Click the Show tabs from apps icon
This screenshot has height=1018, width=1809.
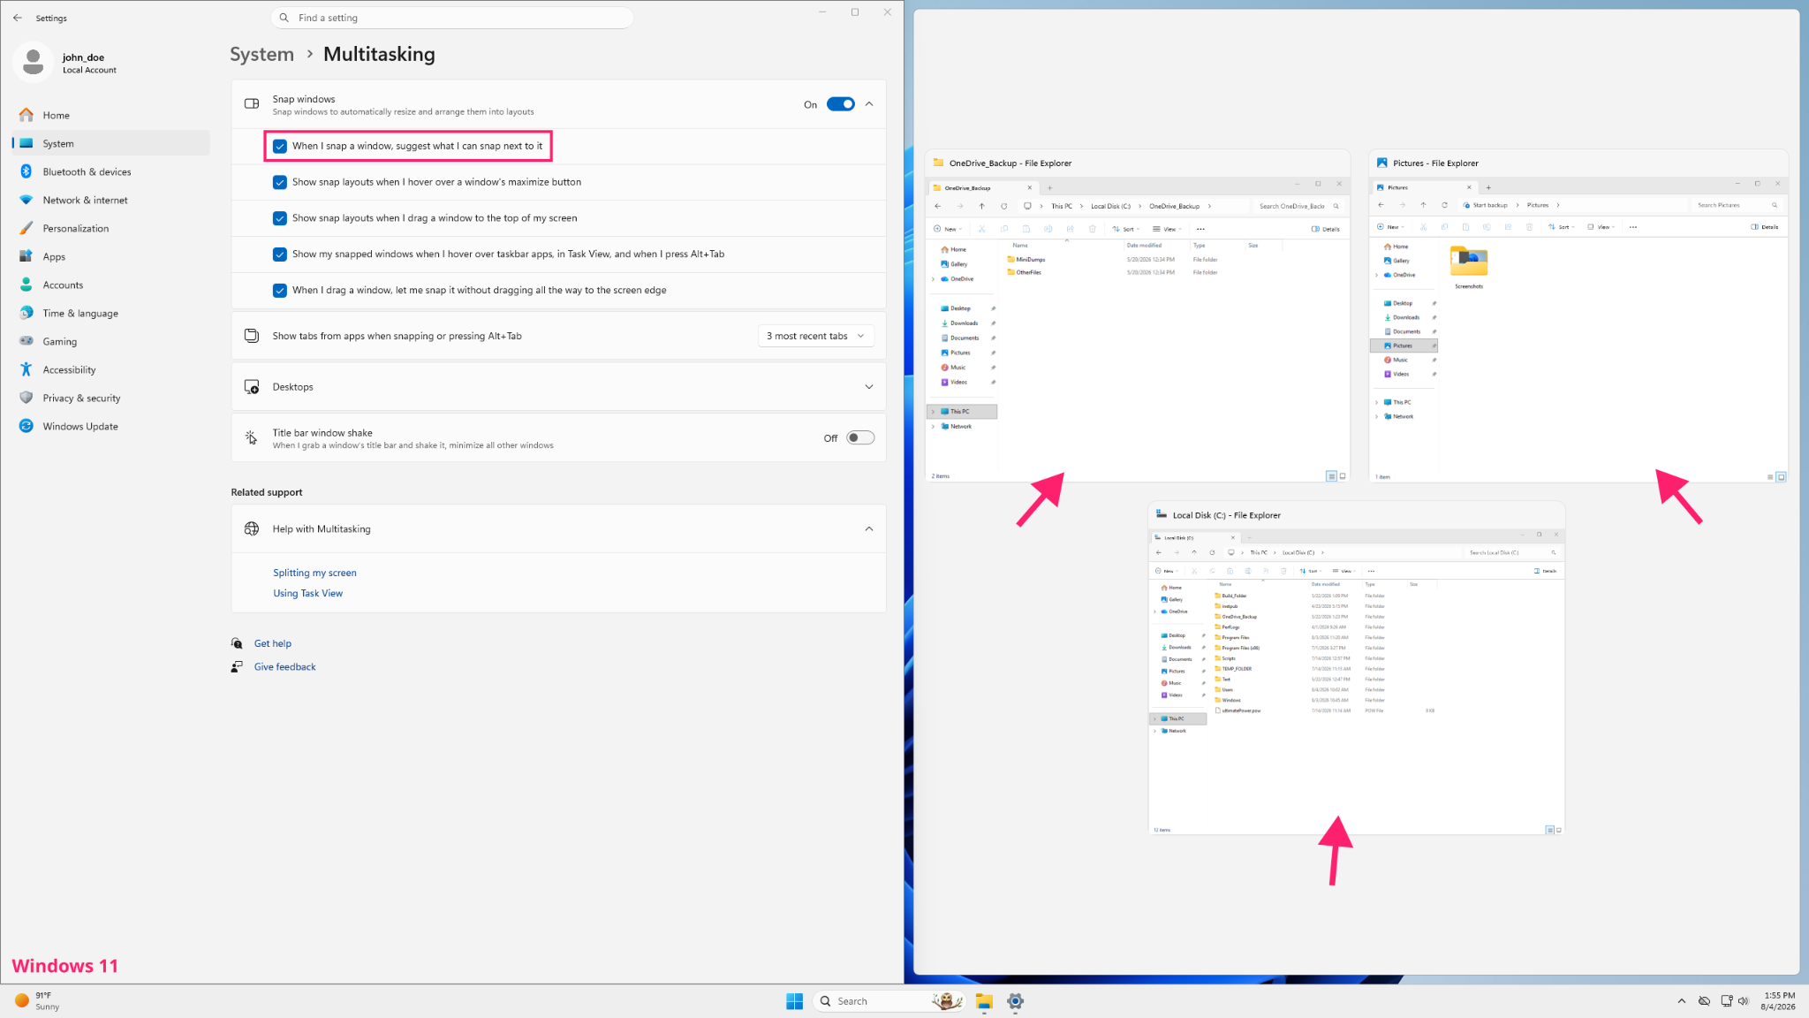[252, 336]
